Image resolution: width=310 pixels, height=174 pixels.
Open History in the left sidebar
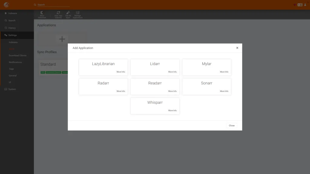[12, 28]
